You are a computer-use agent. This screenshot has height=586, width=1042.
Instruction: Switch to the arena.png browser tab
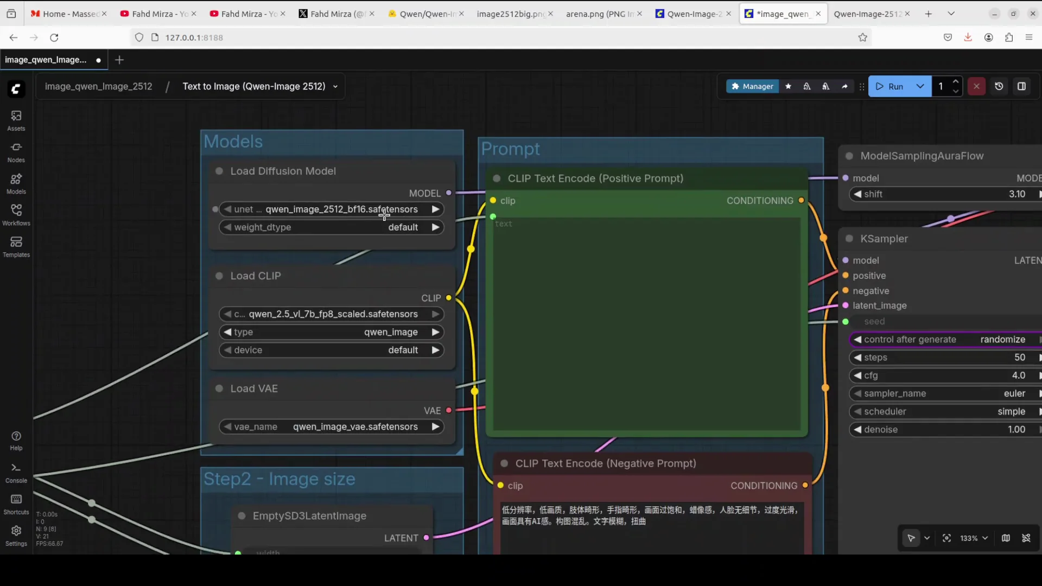597,14
